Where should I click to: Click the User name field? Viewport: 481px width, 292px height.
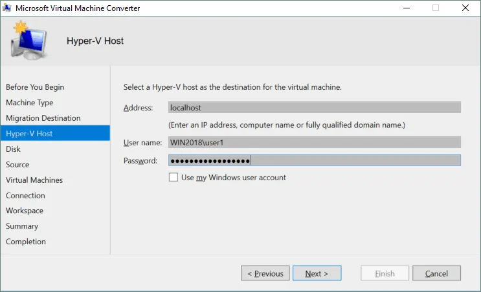coord(315,142)
